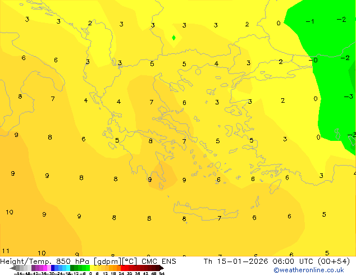Image resolution: width=356 pixels, height=275 pixels.
Task: Select the bright red legend swatch
Action: [122, 268]
